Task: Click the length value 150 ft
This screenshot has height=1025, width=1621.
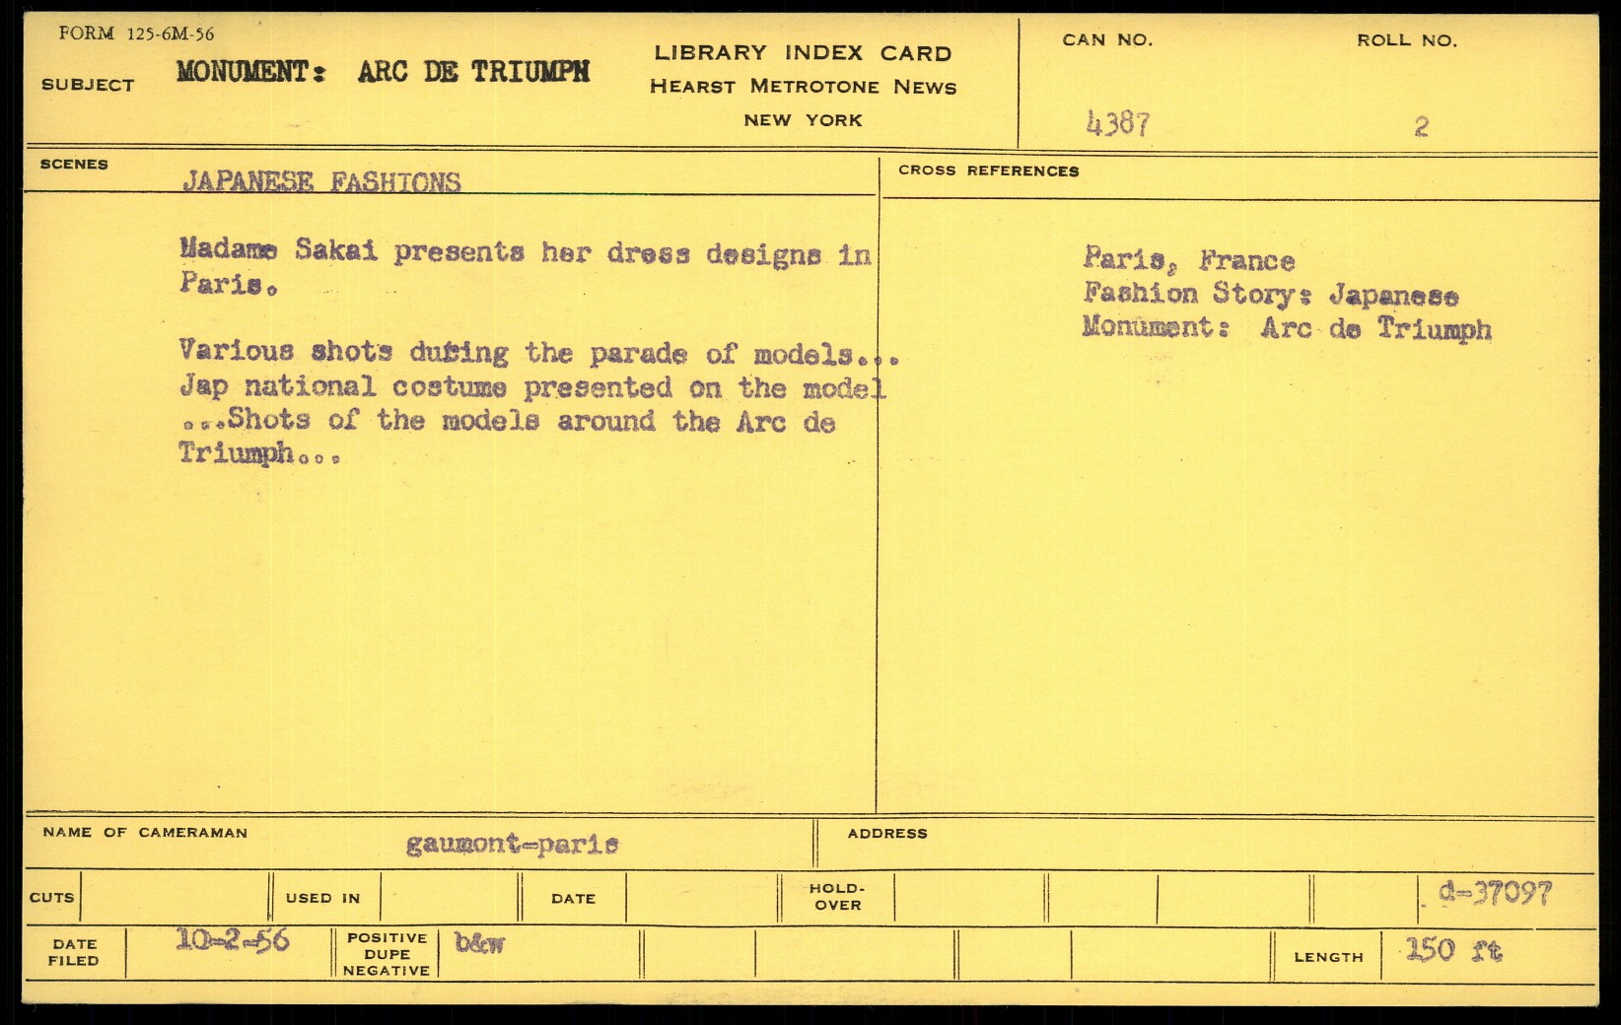Action: tap(1453, 950)
